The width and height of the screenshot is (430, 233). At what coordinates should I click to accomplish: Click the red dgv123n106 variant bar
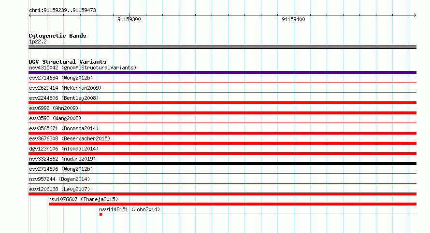[222, 153]
